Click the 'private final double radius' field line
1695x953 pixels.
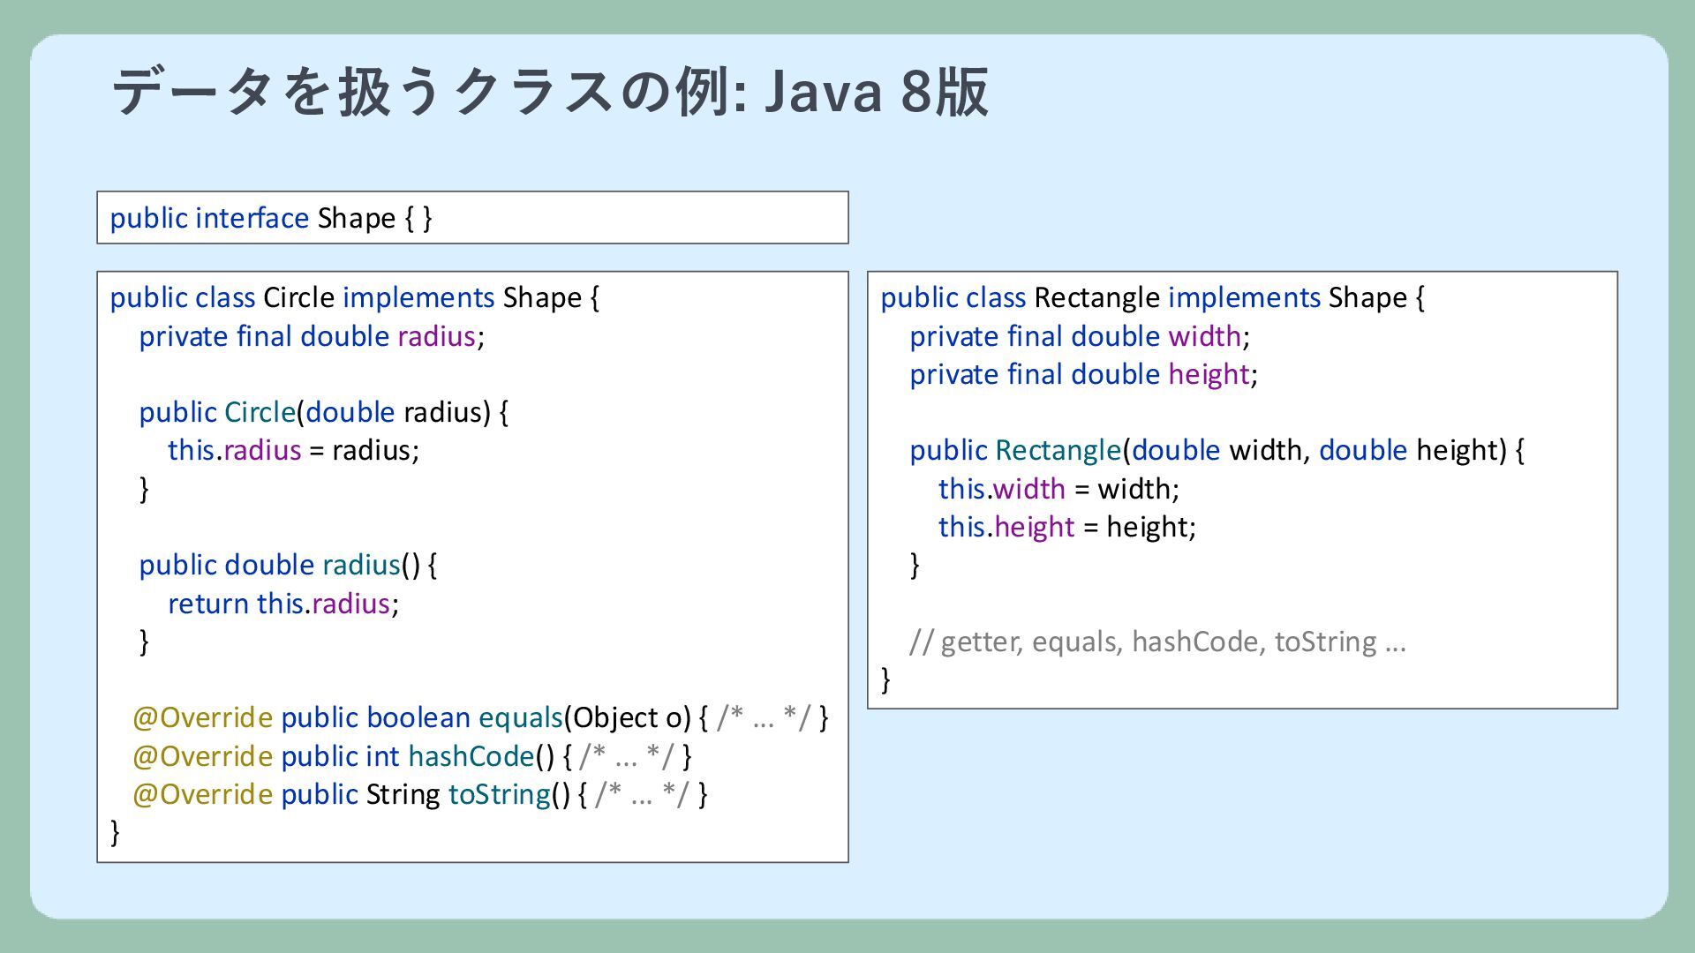311,336
